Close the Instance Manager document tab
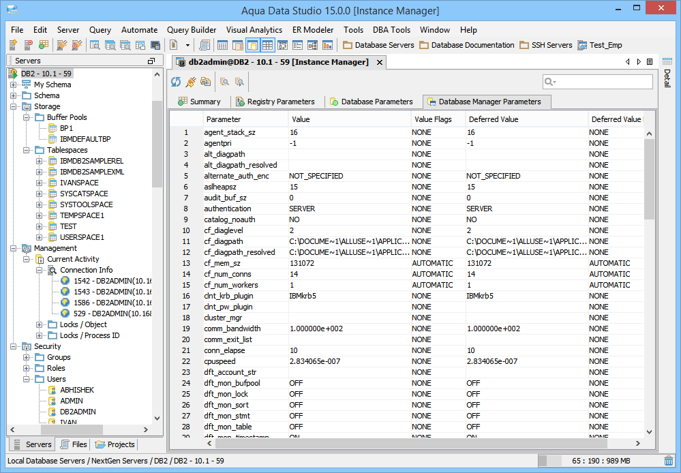Image resolution: width=681 pixels, height=473 pixels. (380, 63)
